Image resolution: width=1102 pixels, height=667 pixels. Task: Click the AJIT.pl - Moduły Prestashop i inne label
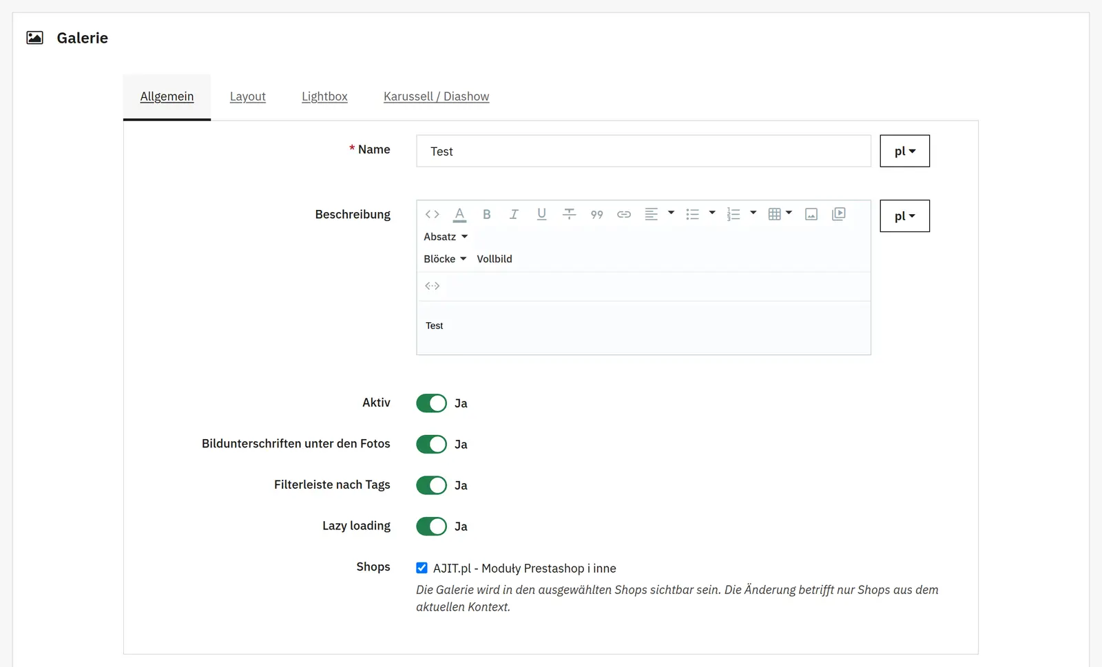click(525, 569)
